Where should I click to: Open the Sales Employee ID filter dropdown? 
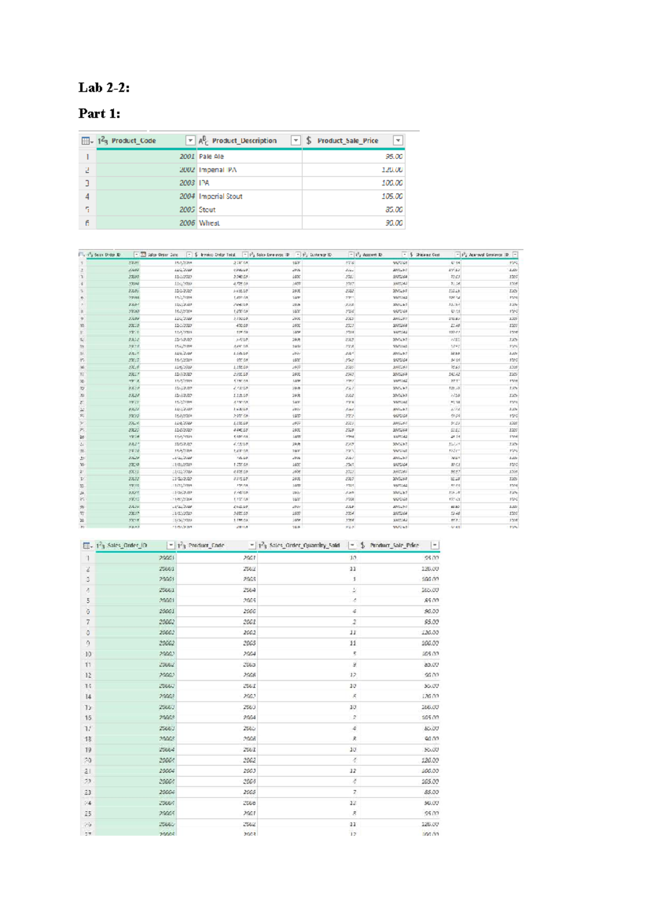tap(298, 254)
